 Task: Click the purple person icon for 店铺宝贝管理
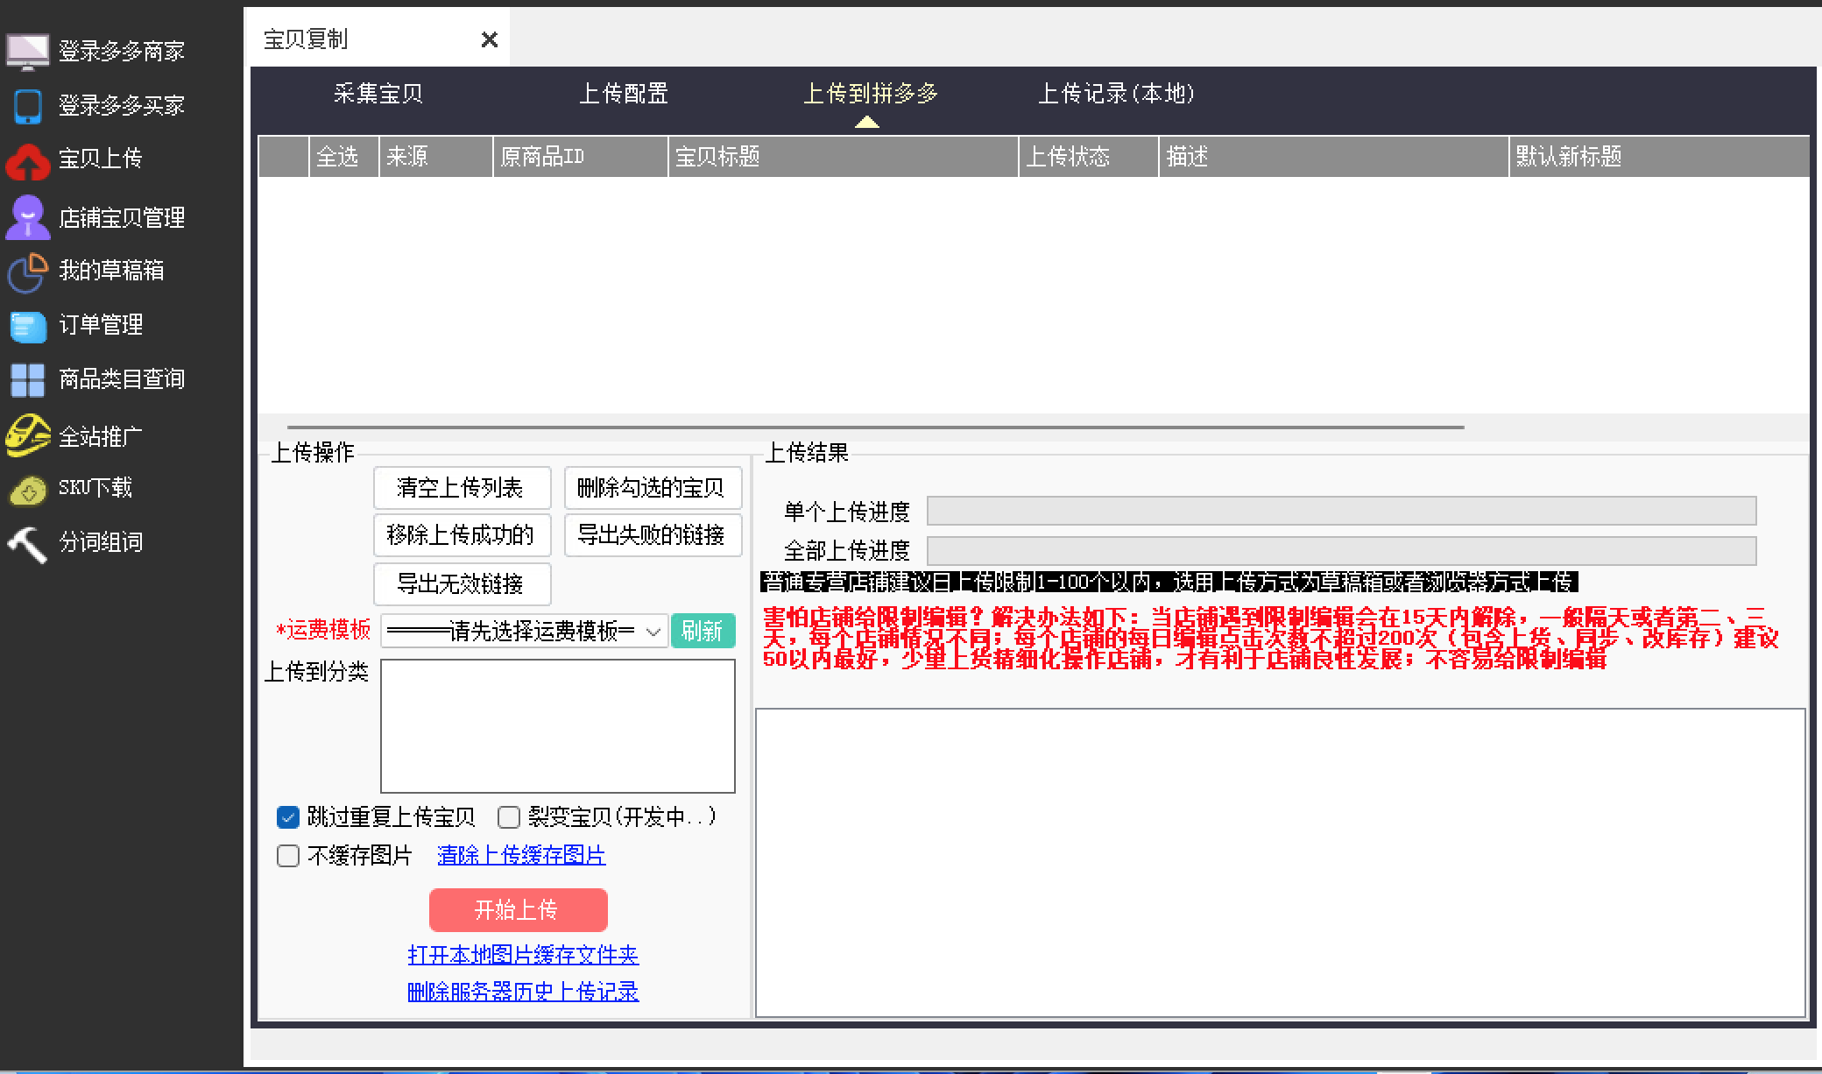pos(28,216)
